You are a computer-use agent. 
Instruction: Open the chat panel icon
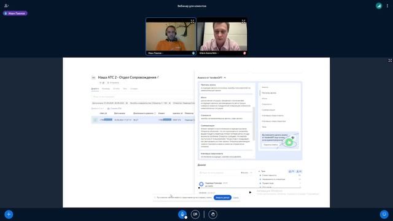coord(384,214)
